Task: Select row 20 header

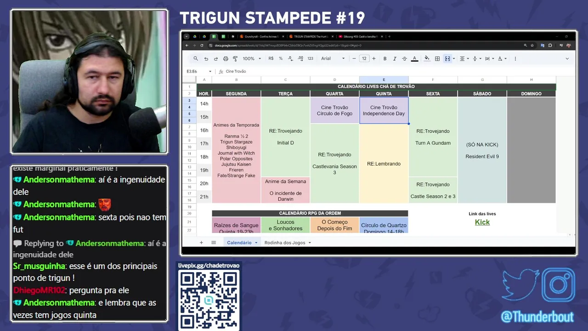Action: point(189,213)
